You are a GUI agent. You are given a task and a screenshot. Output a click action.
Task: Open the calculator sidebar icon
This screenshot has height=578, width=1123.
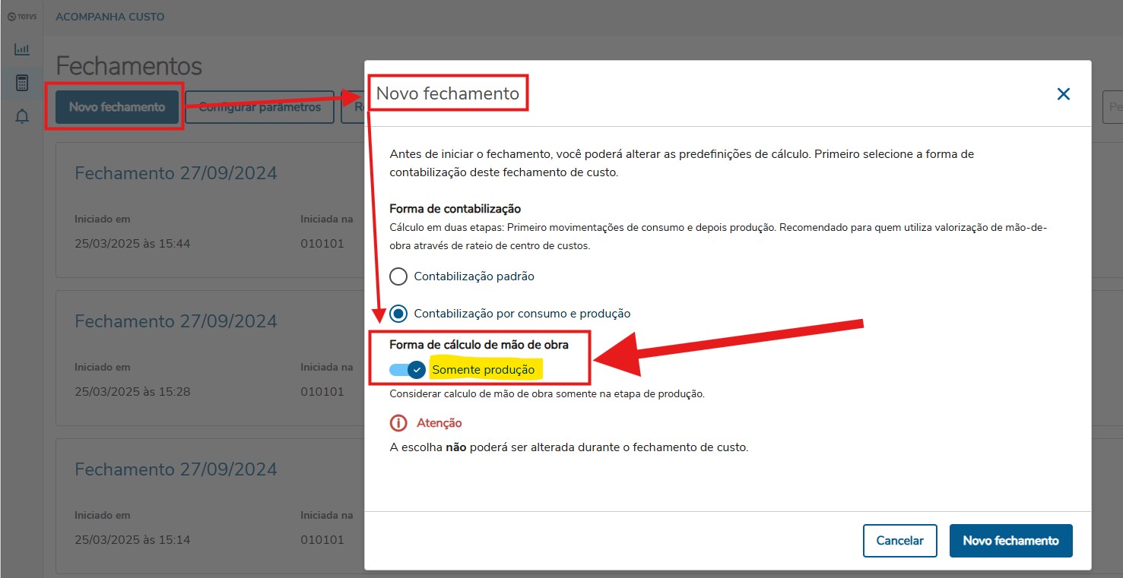pos(22,83)
